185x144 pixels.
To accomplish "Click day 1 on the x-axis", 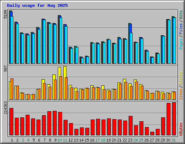I will click(12, 140).
